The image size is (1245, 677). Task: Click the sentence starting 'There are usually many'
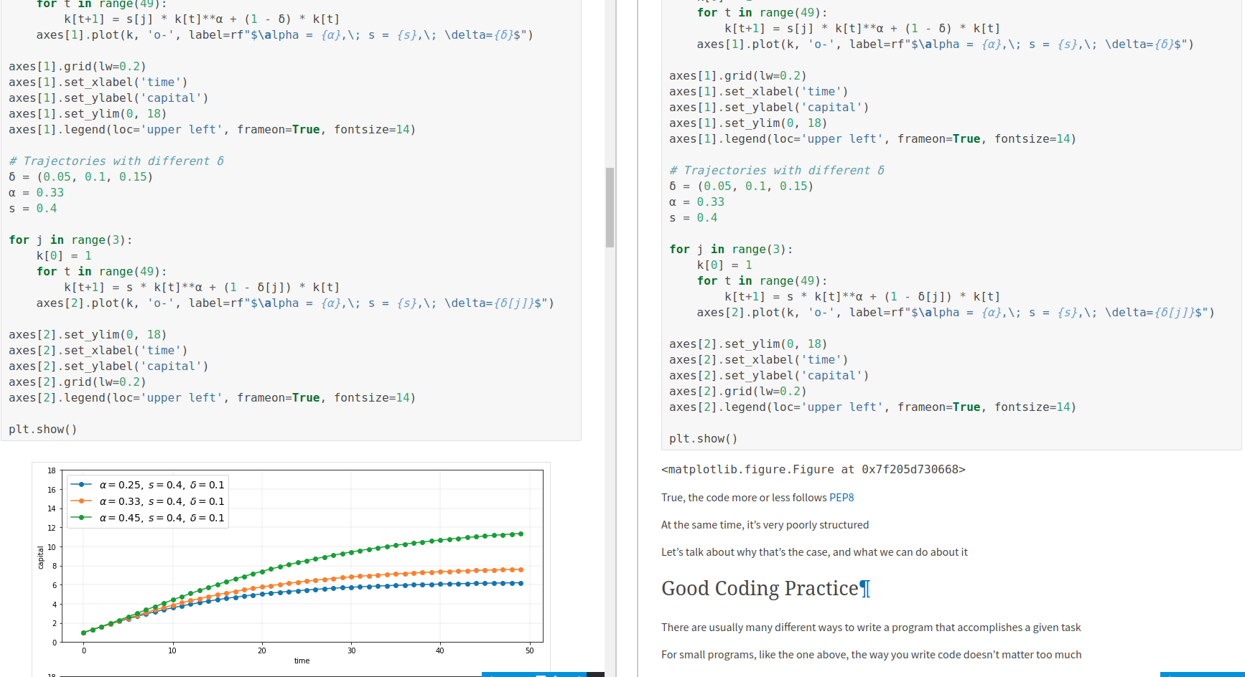(871, 628)
